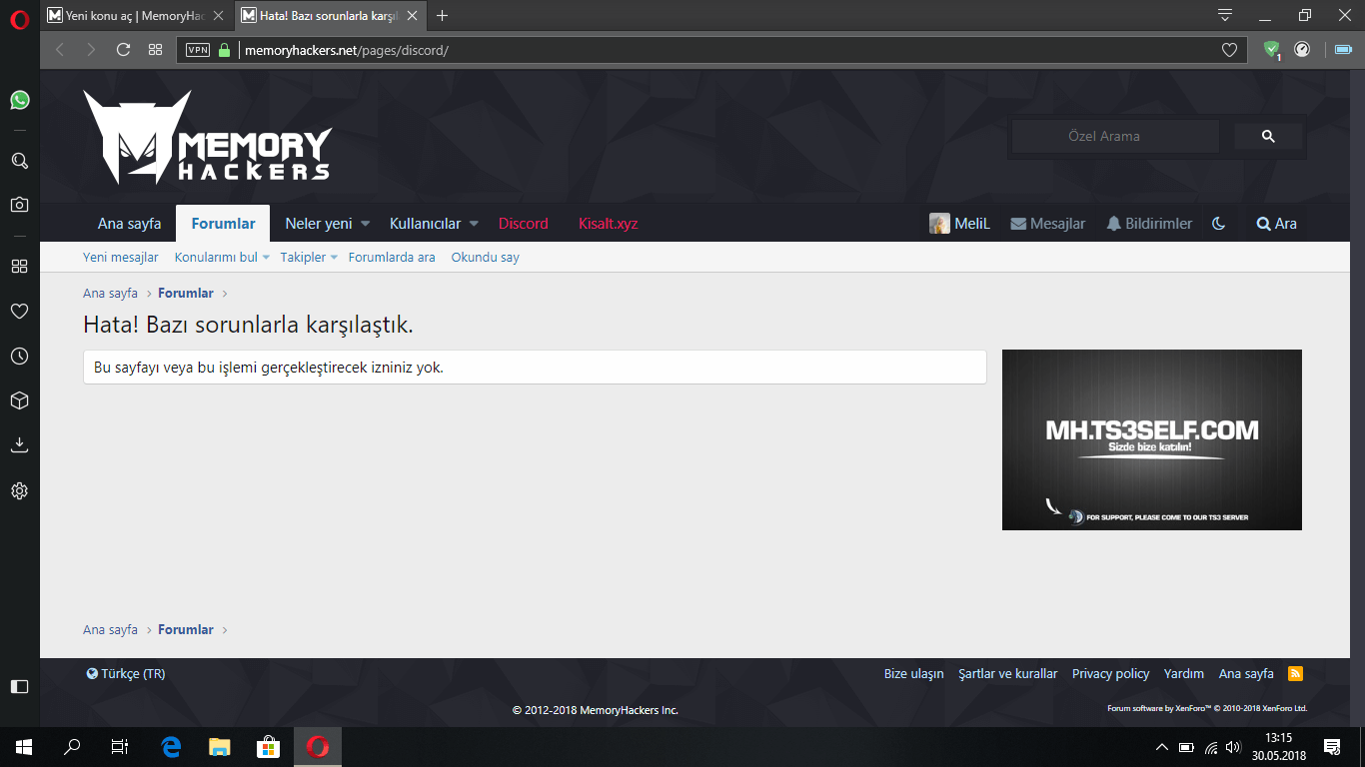
Task: Open the 'Discord' navigation link
Action: tap(524, 224)
